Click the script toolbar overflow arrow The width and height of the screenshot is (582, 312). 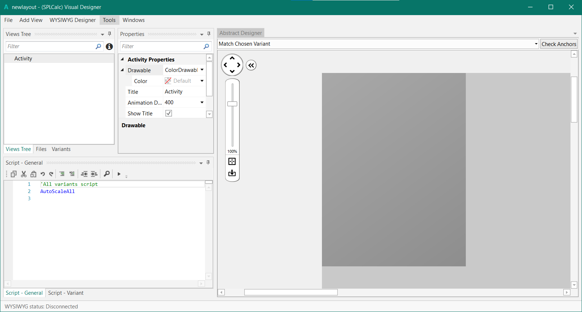(x=126, y=176)
